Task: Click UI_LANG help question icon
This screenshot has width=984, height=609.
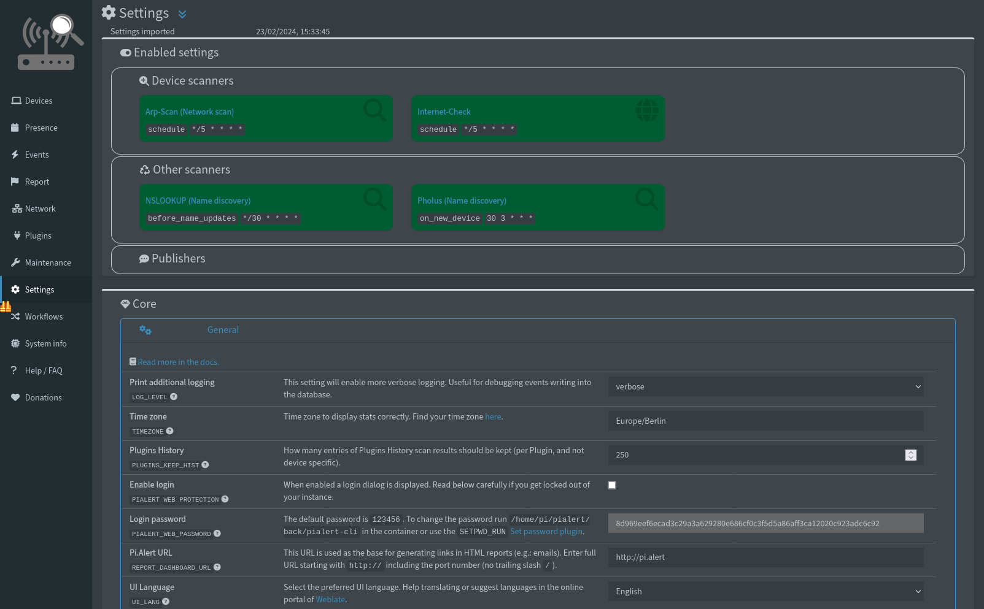Action: coord(166,602)
